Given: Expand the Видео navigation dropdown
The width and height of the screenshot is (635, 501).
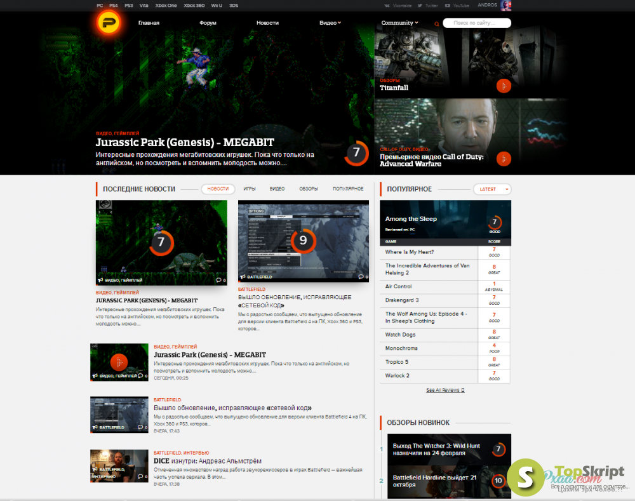Looking at the screenshot, I should [x=330, y=23].
